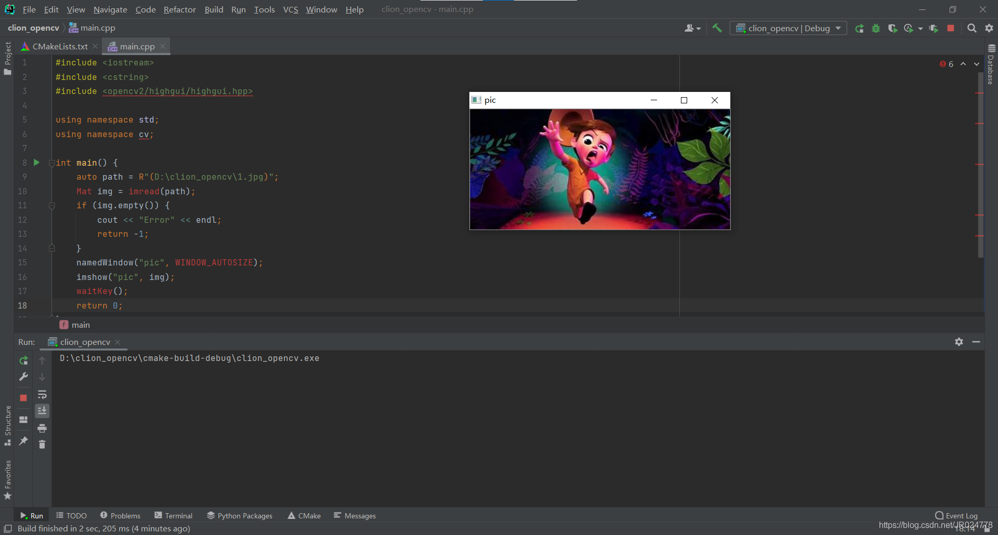Open the Refactor menu
Viewport: 998px width, 535px height.
click(179, 9)
